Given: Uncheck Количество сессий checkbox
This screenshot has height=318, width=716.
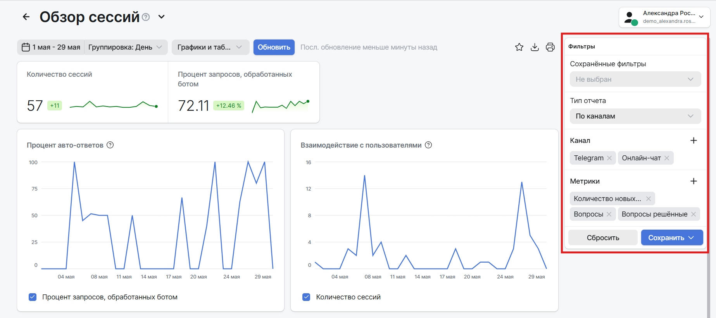Looking at the screenshot, I should [306, 297].
